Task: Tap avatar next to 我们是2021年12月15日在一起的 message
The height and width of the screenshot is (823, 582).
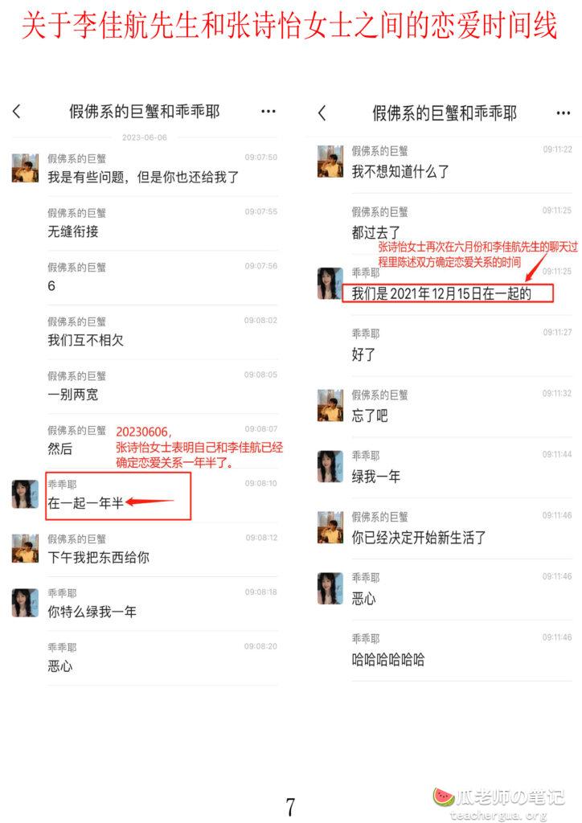Action: (330, 284)
